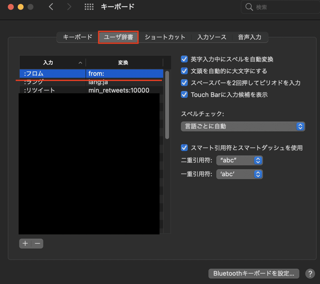Click the forward navigation arrow

point(69,7)
